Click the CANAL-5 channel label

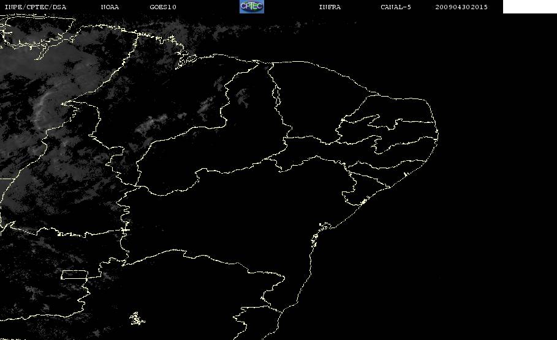(396, 7)
